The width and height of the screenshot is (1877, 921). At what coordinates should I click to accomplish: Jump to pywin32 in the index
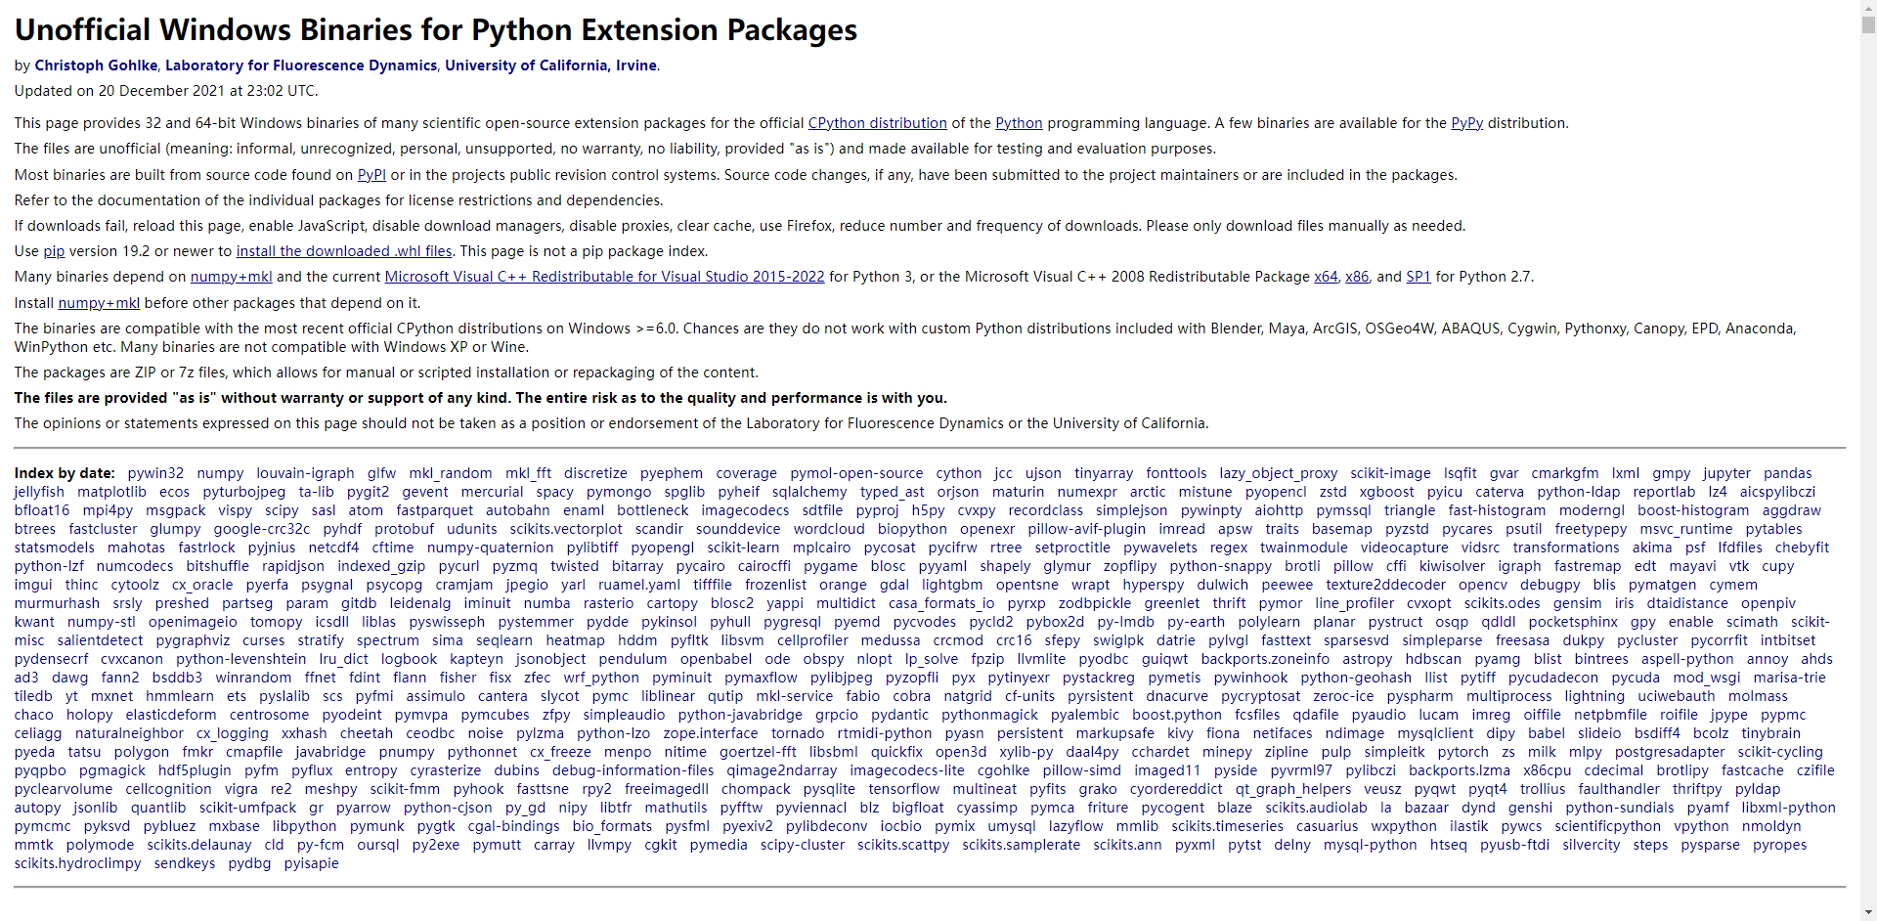(155, 473)
